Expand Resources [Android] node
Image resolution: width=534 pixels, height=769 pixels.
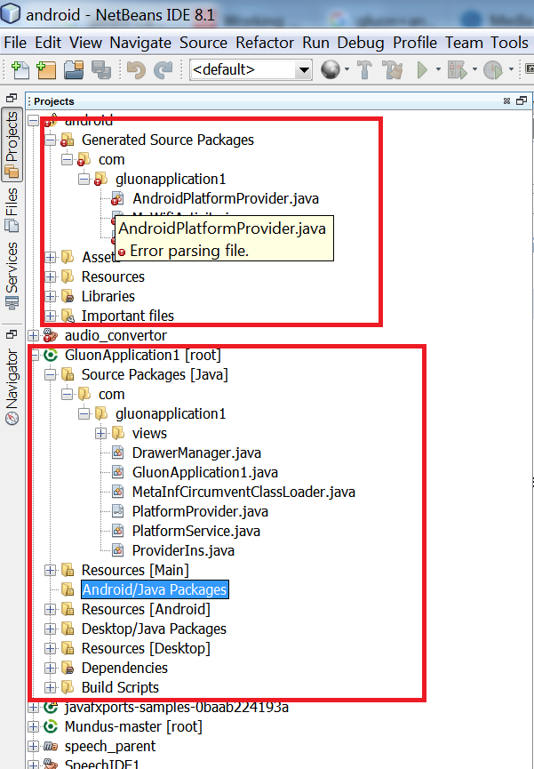click(x=50, y=610)
